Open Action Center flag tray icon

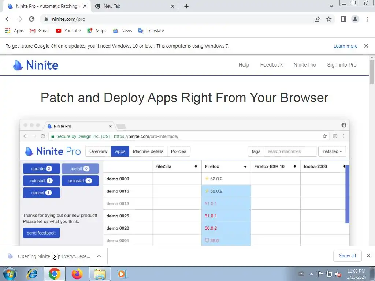click(x=320, y=274)
